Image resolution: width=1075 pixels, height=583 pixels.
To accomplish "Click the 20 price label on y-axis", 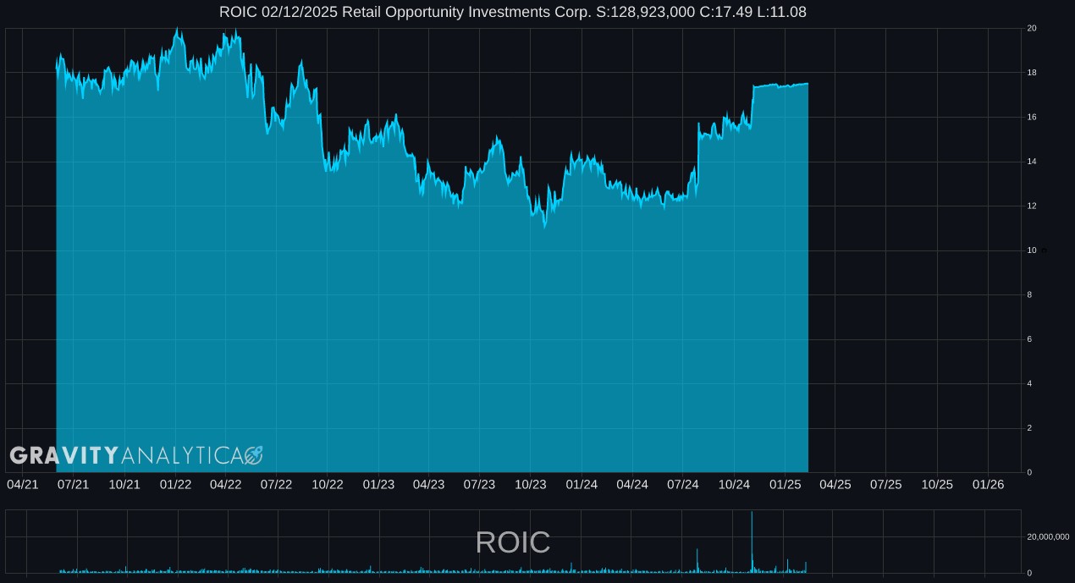I will [1032, 29].
